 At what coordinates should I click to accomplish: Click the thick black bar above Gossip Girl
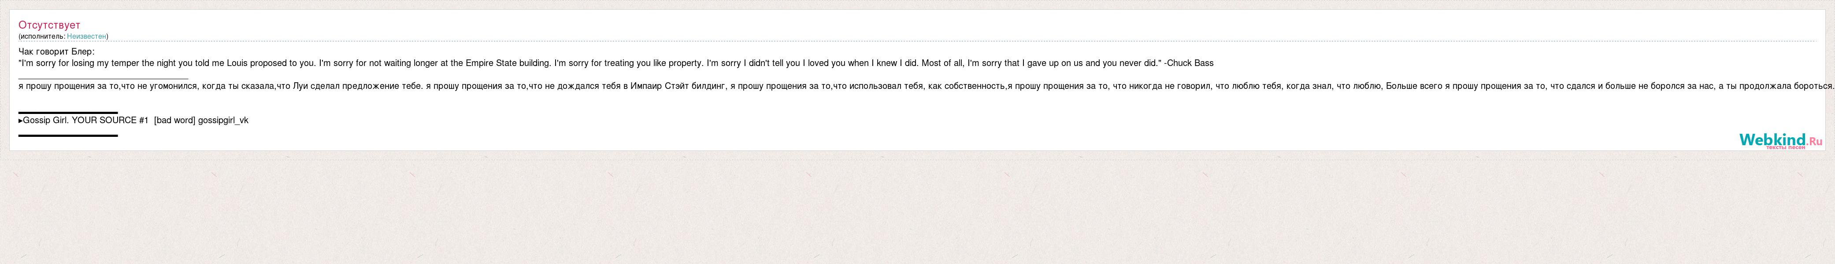(68, 113)
